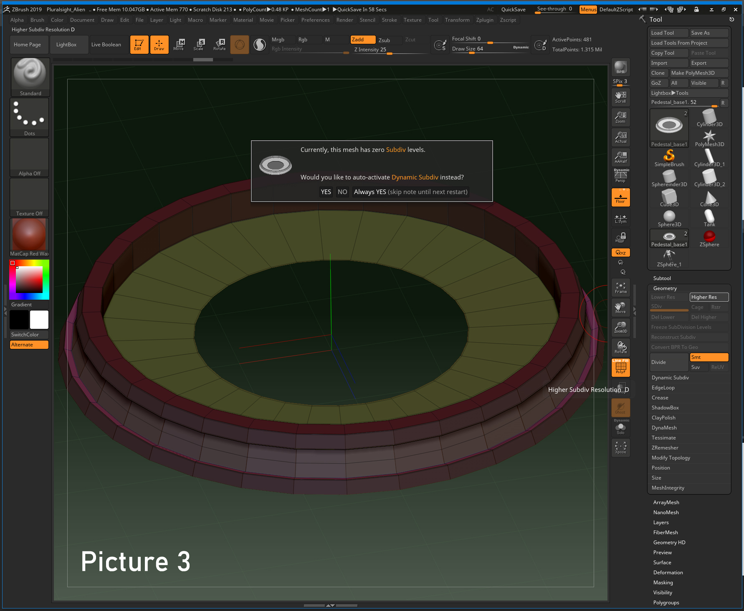The width and height of the screenshot is (744, 611).
Task: Expand the Masking sub-palette
Action: click(663, 583)
